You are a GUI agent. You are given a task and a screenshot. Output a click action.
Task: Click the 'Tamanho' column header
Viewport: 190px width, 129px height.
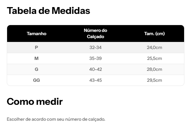(36, 34)
